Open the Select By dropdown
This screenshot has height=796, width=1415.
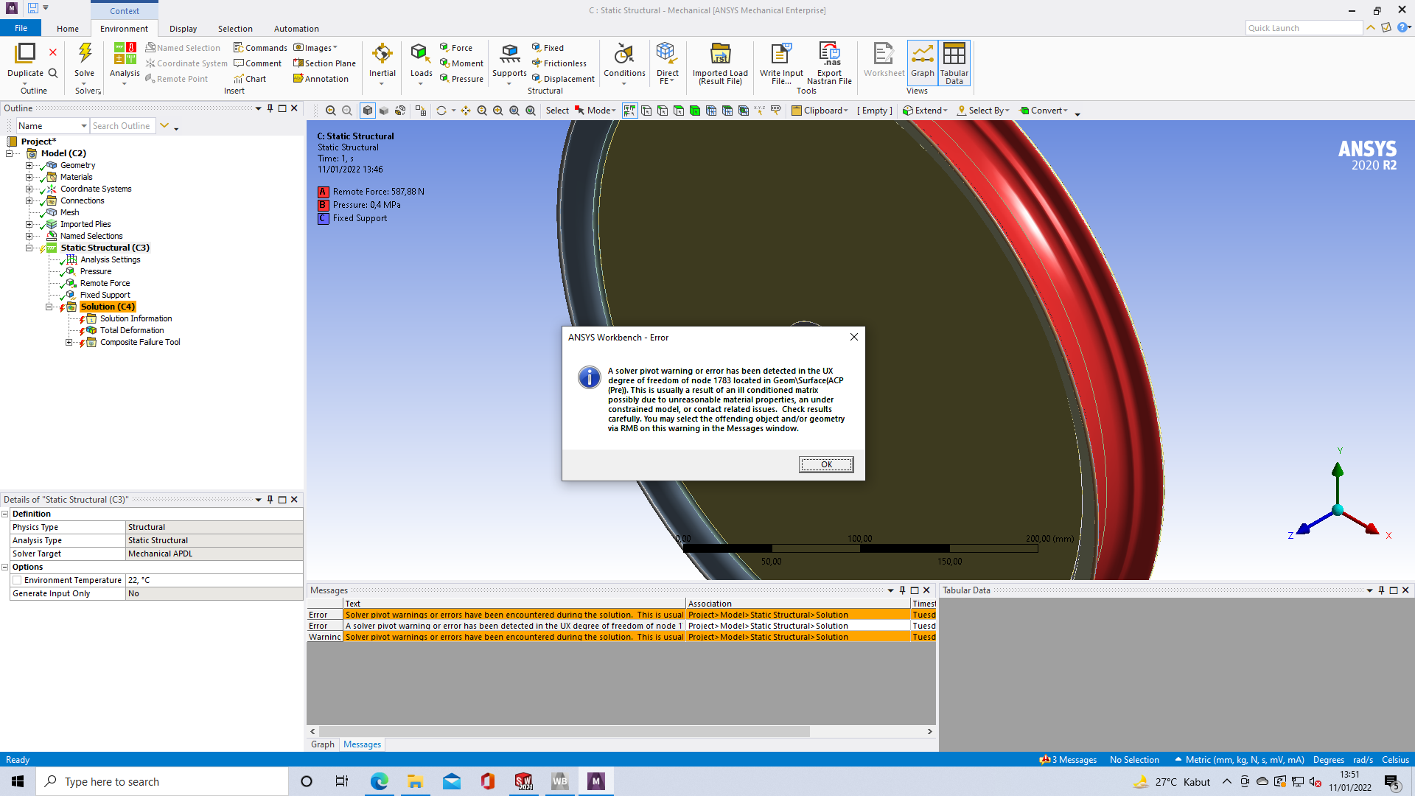coord(984,111)
